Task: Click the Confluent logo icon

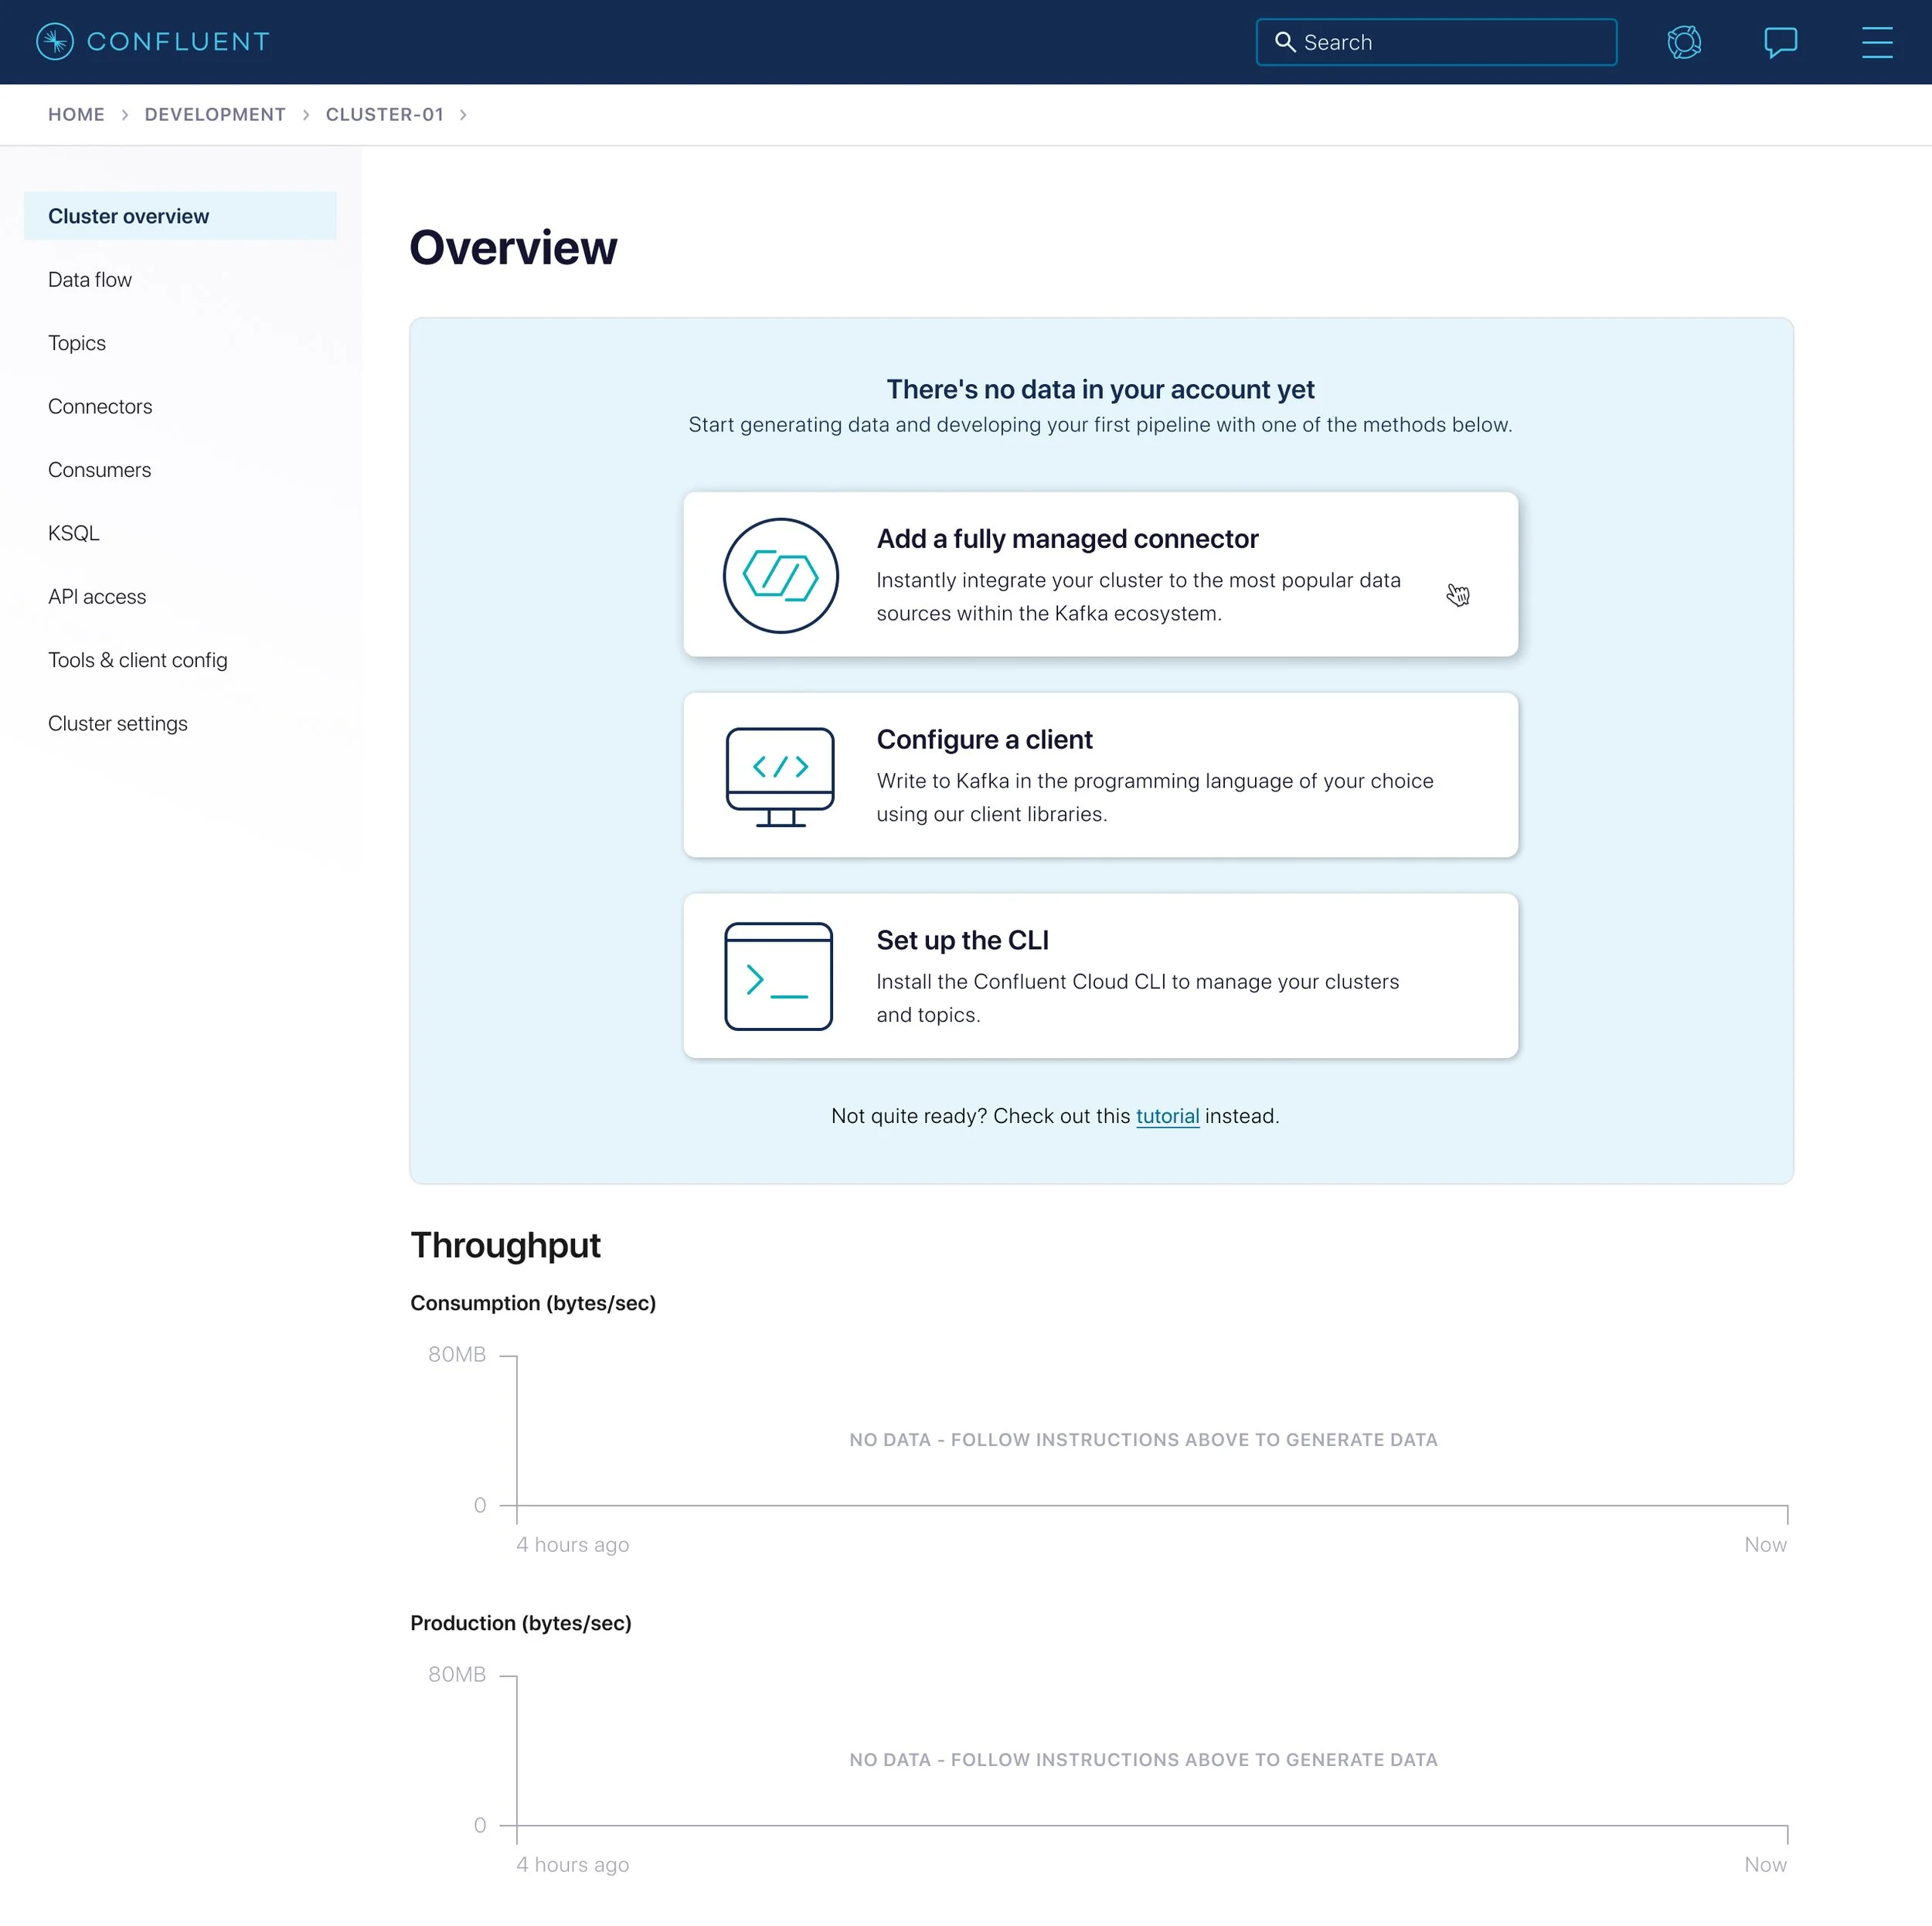Action: (x=55, y=42)
